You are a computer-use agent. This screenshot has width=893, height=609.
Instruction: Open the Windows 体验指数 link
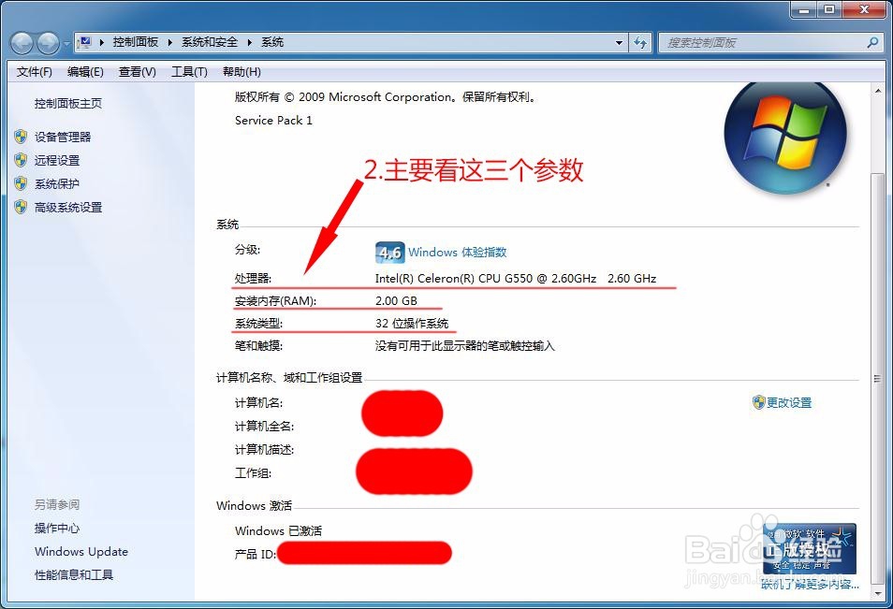tap(458, 253)
